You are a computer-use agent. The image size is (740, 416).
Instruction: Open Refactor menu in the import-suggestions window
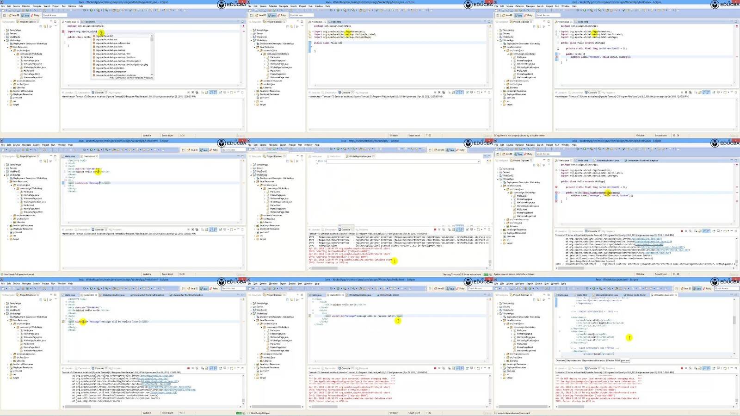tap(26, 6)
